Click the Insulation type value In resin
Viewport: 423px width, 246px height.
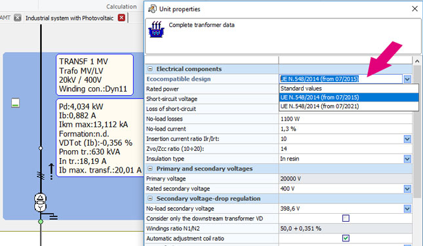(x=289, y=159)
